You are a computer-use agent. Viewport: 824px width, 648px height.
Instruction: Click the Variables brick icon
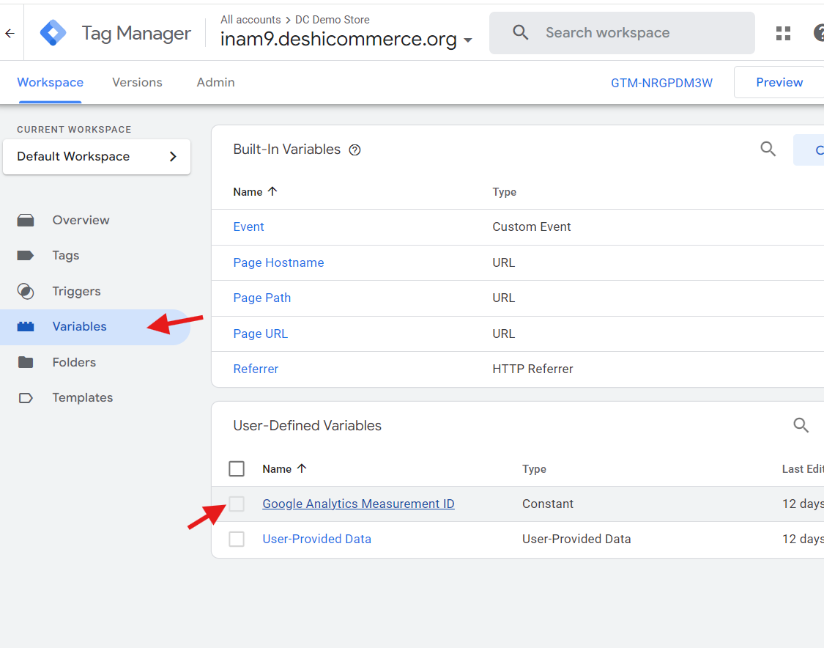(25, 327)
